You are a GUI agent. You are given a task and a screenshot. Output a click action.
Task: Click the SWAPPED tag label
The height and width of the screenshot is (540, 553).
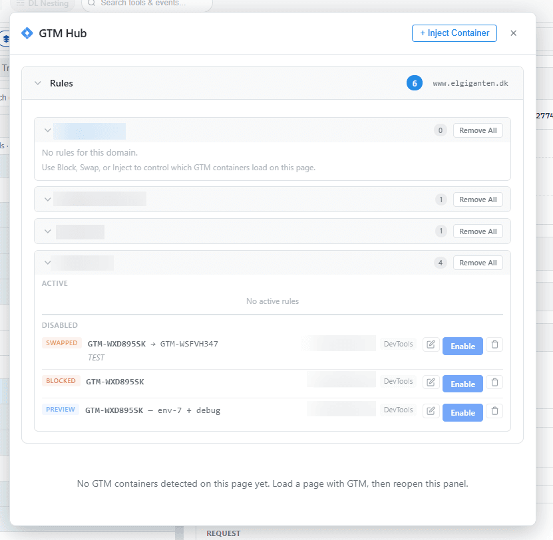pos(62,343)
